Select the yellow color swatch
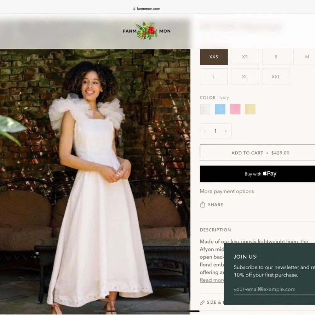Viewport: 315px width, 315px height. (x=250, y=109)
